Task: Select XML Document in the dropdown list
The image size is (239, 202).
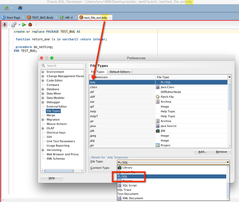Action: 132,198
